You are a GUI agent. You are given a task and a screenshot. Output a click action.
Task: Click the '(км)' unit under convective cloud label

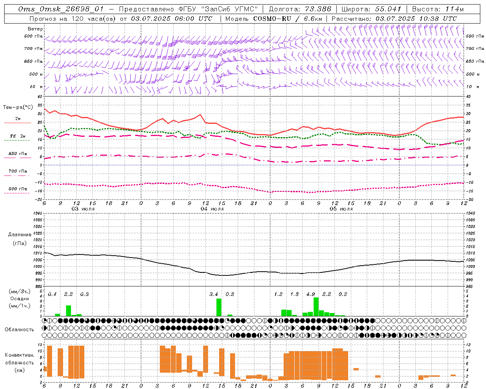point(20,370)
